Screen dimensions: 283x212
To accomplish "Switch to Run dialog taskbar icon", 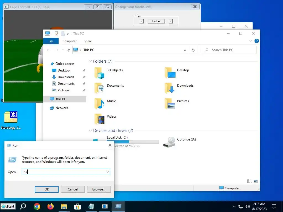I will pos(118,206).
